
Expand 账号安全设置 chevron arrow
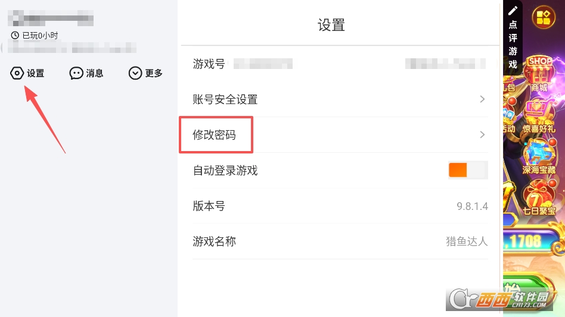pos(482,99)
